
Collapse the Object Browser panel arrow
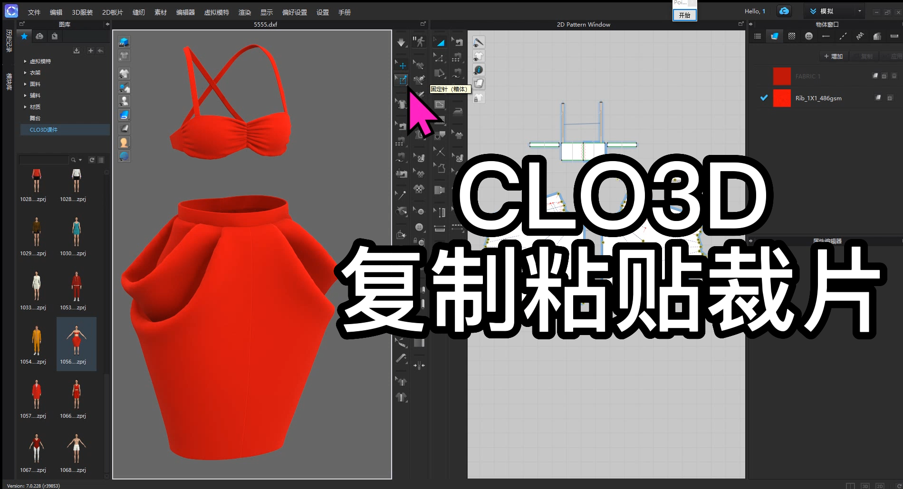pyautogui.click(x=751, y=24)
